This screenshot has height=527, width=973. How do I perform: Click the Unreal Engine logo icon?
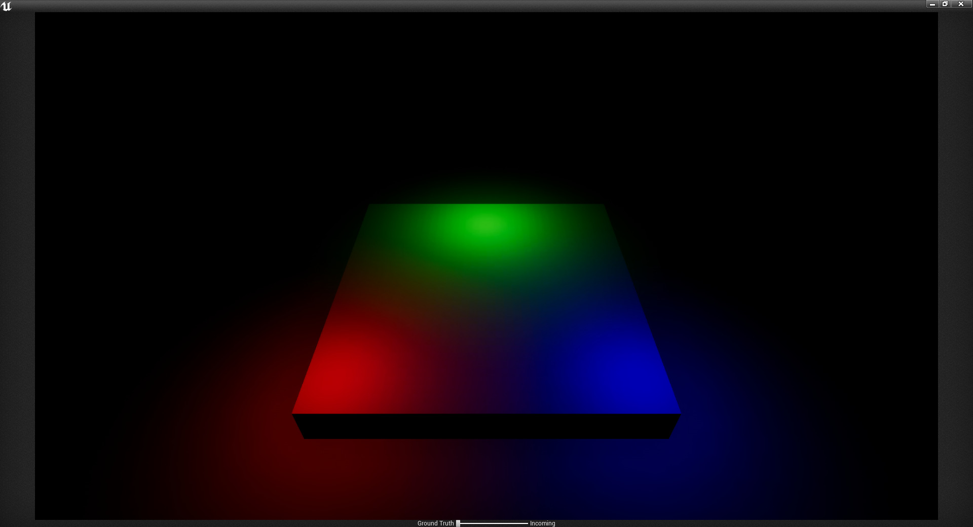[x=6, y=6]
